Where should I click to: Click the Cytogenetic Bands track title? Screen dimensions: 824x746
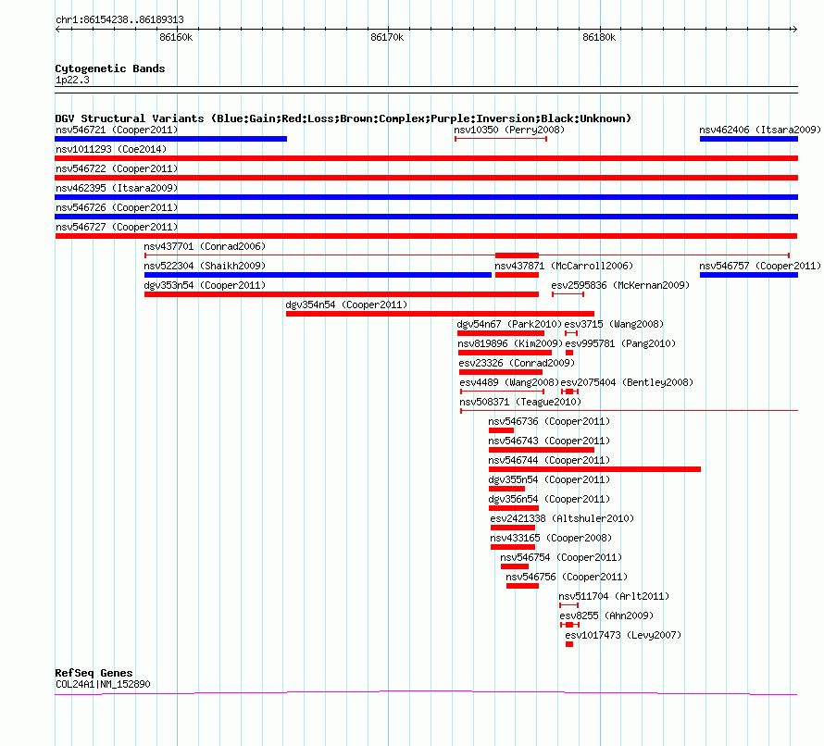(110, 68)
